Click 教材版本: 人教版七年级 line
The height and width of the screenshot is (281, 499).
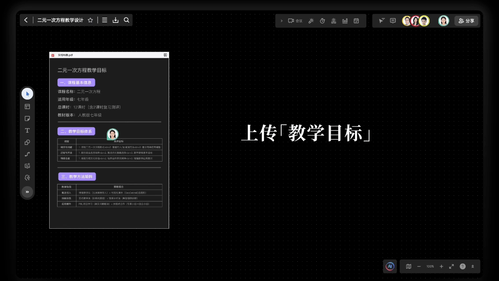80,115
